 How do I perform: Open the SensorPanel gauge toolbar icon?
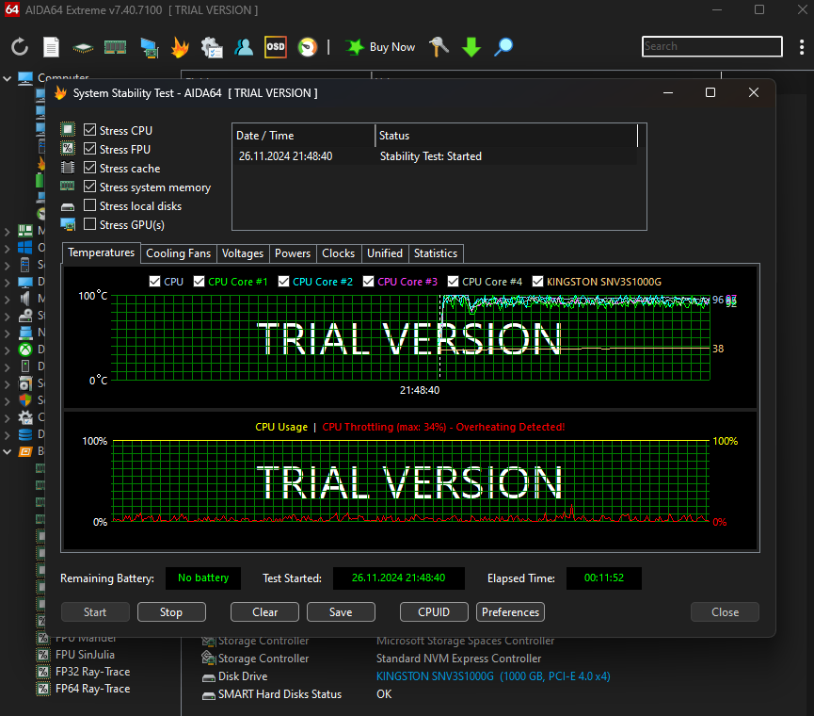pyautogui.click(x=308, y=47)
